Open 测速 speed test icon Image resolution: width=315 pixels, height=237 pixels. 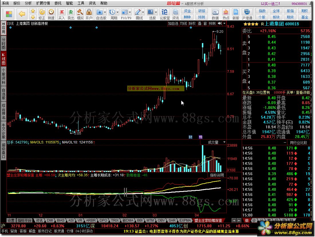click(x=51, y=14)
